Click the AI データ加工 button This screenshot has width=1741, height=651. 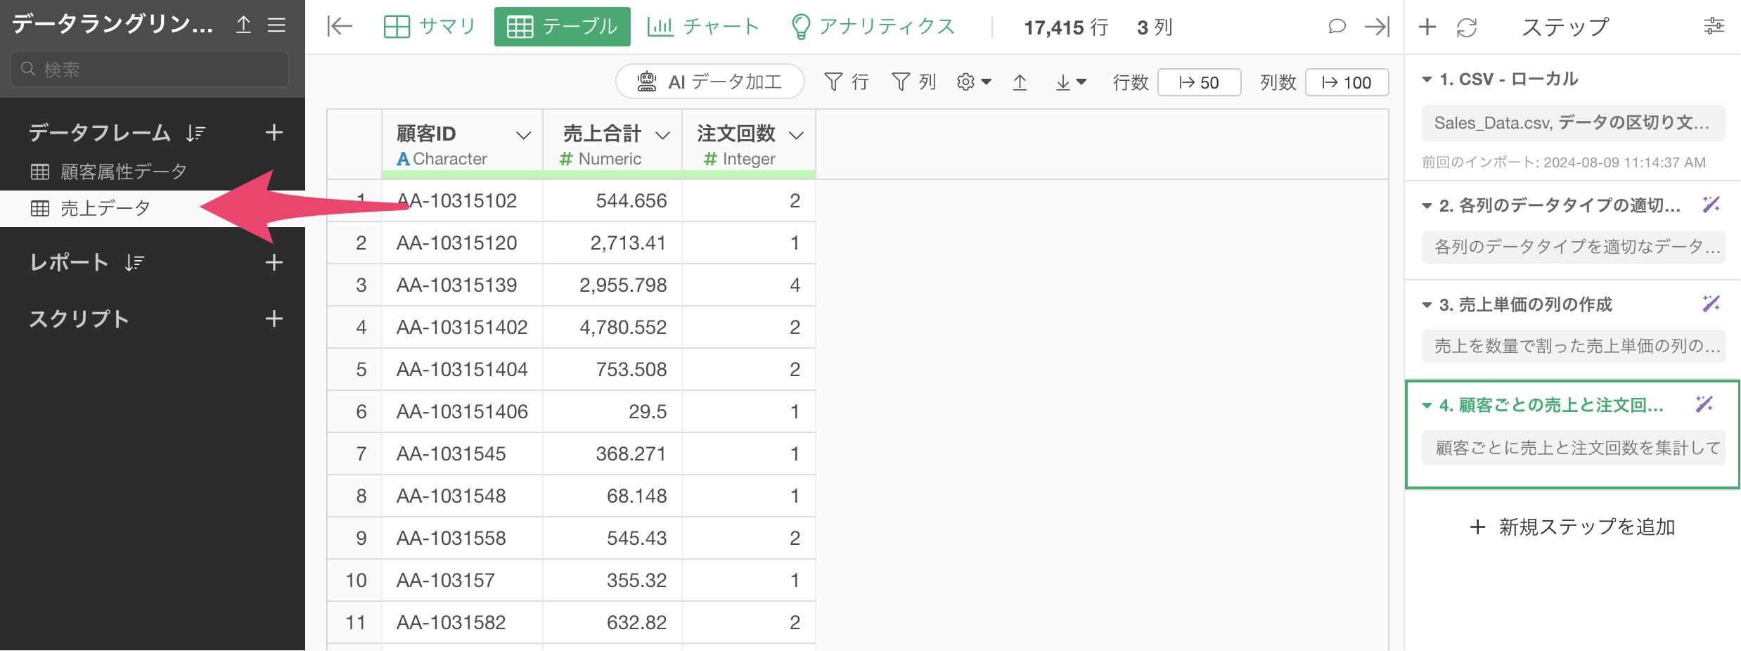[710, 82]
